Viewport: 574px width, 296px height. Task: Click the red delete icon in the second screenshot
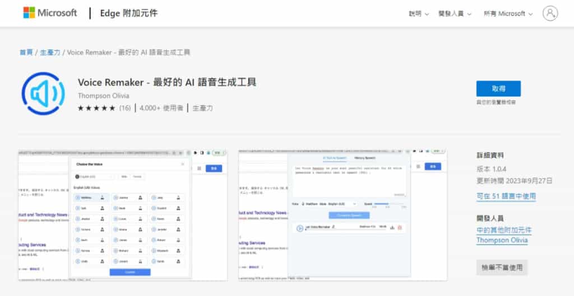pyautogui.click(x=400, y=227)
